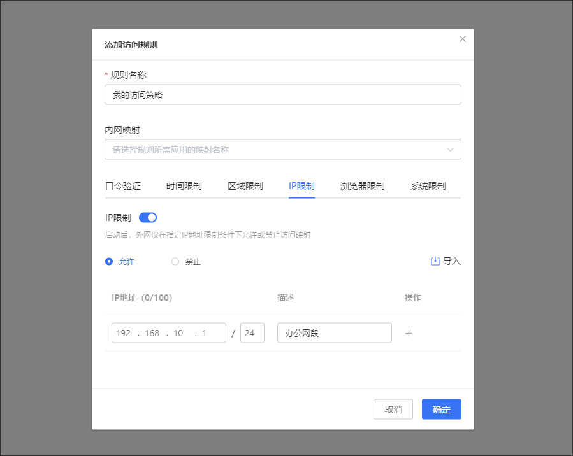Open the 区域限制 tab
This screenshot has width=573, height=456.
click(x=245, y=186)
